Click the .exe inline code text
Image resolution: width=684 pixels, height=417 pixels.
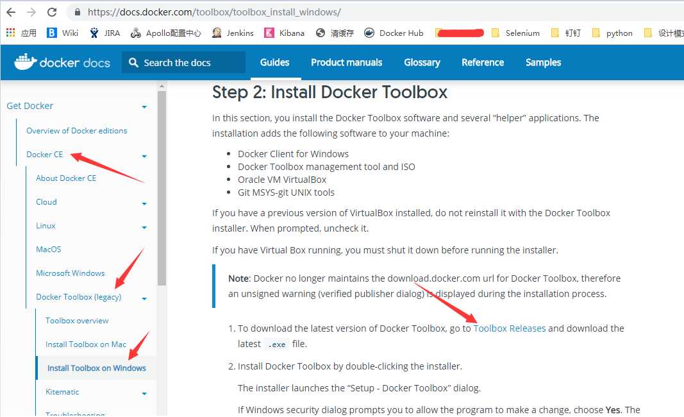[276, 344]
